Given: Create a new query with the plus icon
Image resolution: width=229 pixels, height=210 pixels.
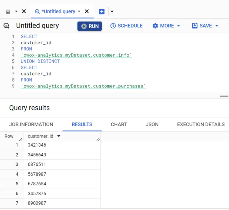Looking at the screenshot, I should tap(102, 11).
